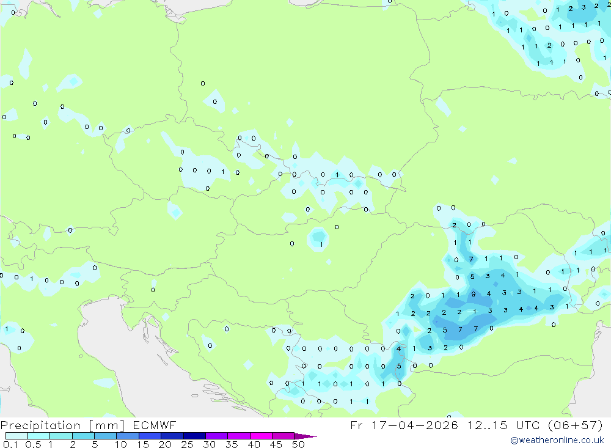This screenshot has width=611, height=448.
Task: Click the '(06+57)' forecast run text
Action: tap(575, 425)
